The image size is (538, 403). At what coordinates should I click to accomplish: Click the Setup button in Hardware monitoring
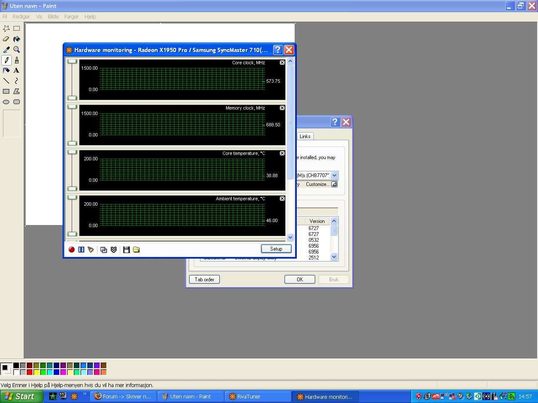(276, 249)
